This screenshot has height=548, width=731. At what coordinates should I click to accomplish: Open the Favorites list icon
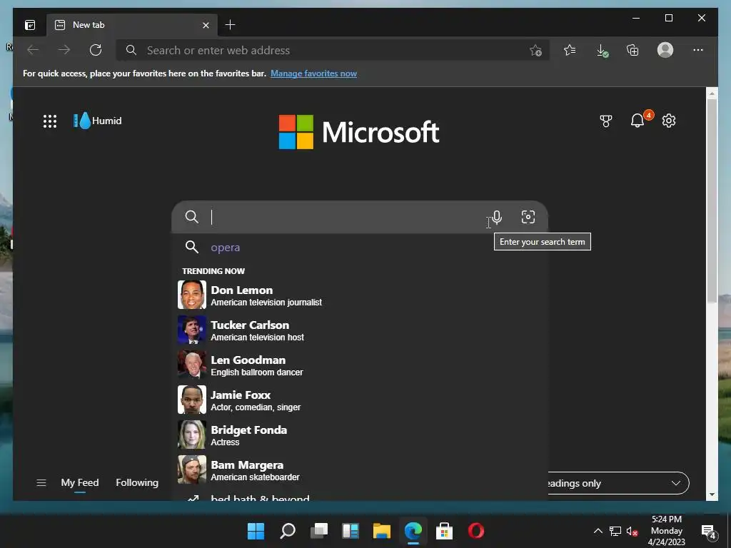[570, 50]
